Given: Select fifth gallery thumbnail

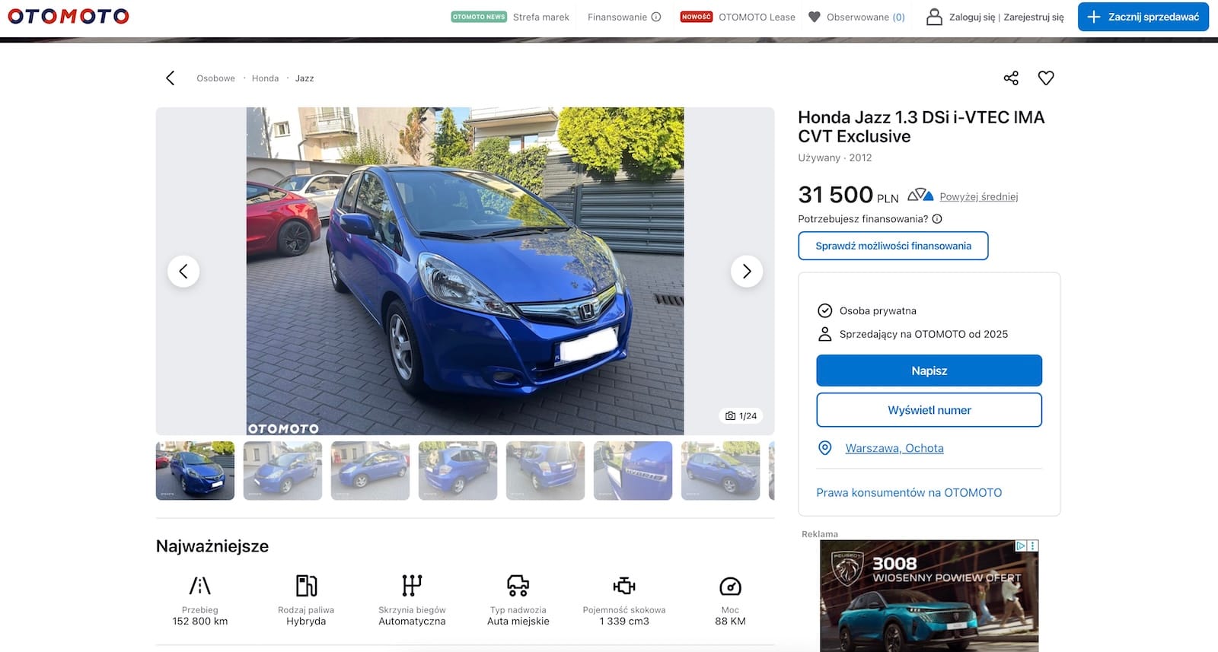Looking at the screenshot, I should [x=545, y=470].
